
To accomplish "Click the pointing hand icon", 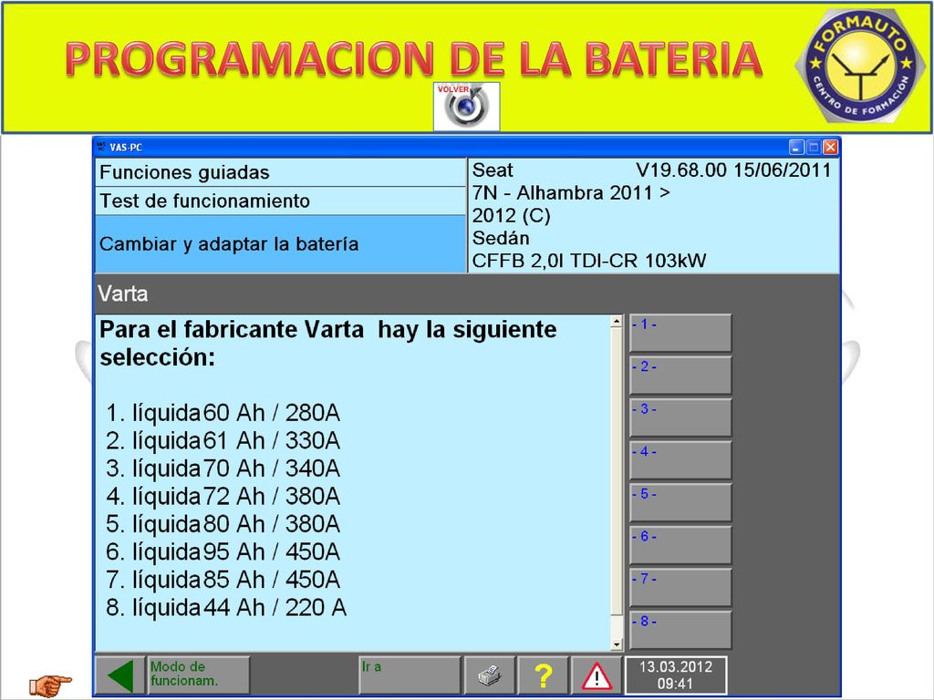I will (51, 685).
